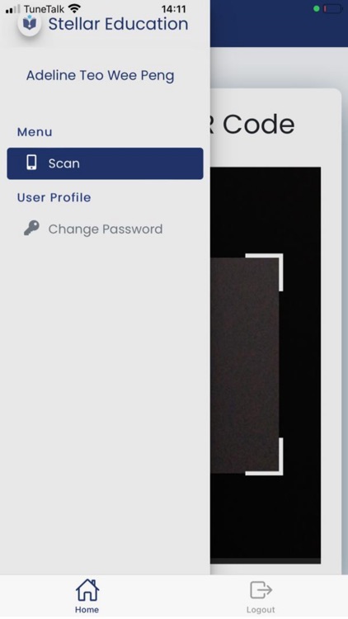Viewport: 348px width, 619px height.
Task: Tap the Home house icon
Action: coord(87,590)
